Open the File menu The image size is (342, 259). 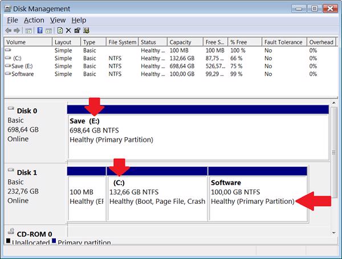point(13,20)
